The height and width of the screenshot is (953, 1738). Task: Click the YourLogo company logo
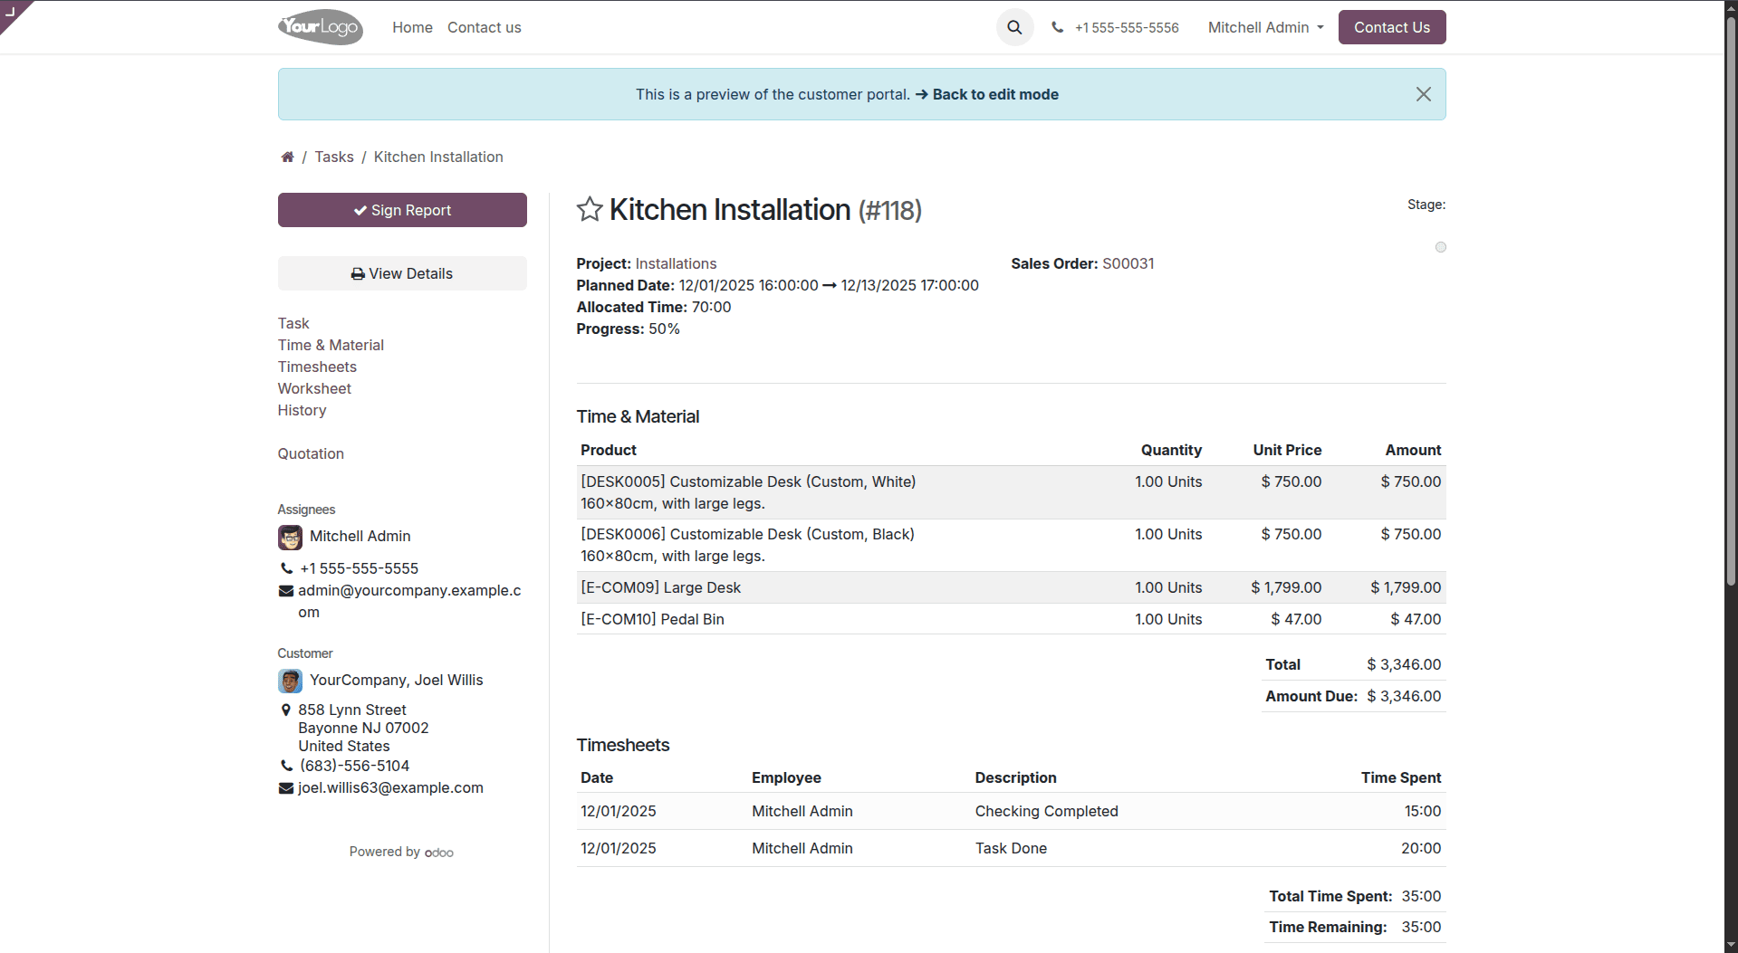pos(320,27)
